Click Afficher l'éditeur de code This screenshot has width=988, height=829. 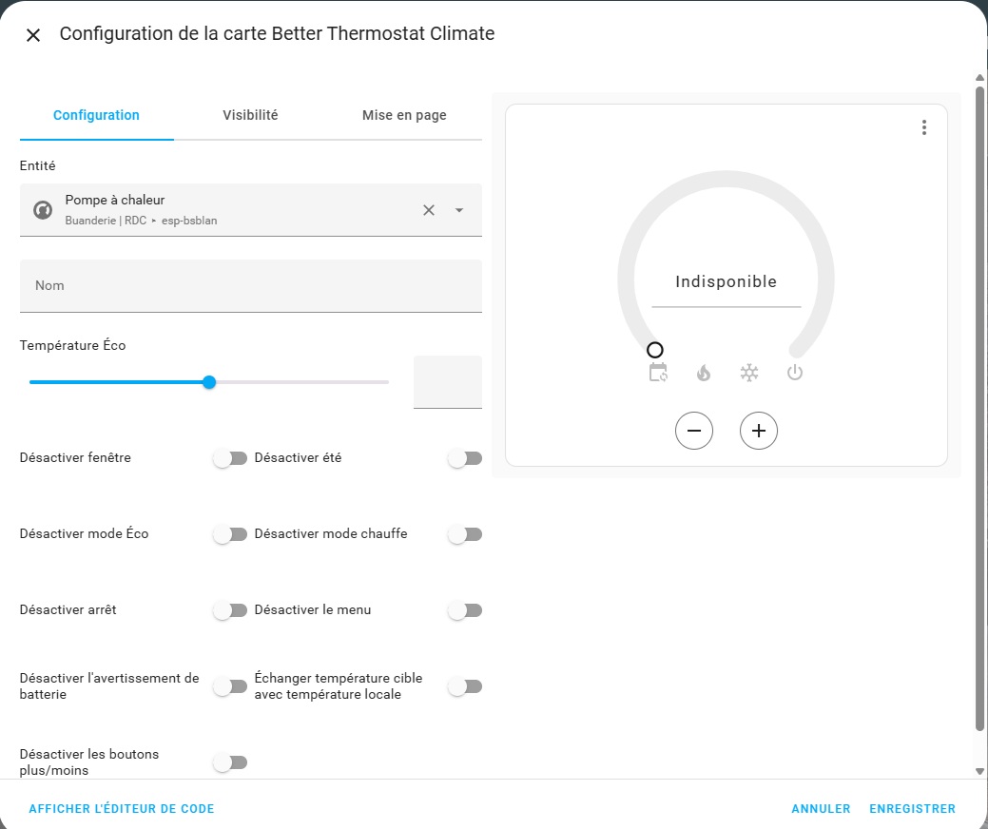click(122, 809)
